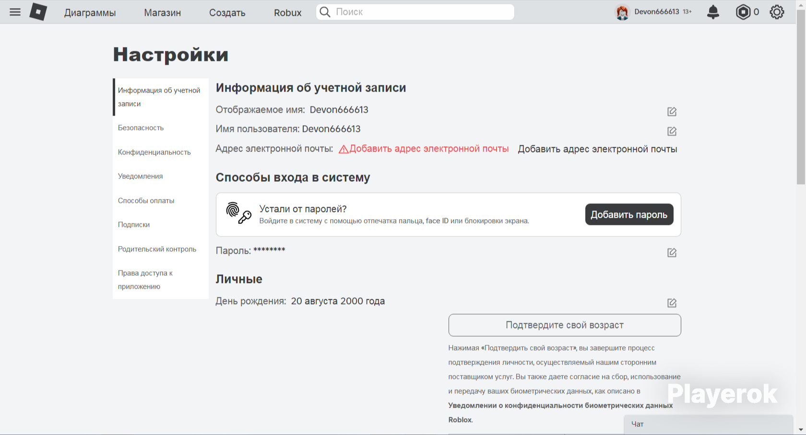Click the Отображаемое имя: Devon666613 text
The width and height of the screenshot is (806, 435).
292,110
